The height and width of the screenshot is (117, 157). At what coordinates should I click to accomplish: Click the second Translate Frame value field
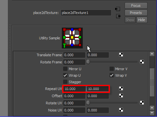[x=98, y=55]
